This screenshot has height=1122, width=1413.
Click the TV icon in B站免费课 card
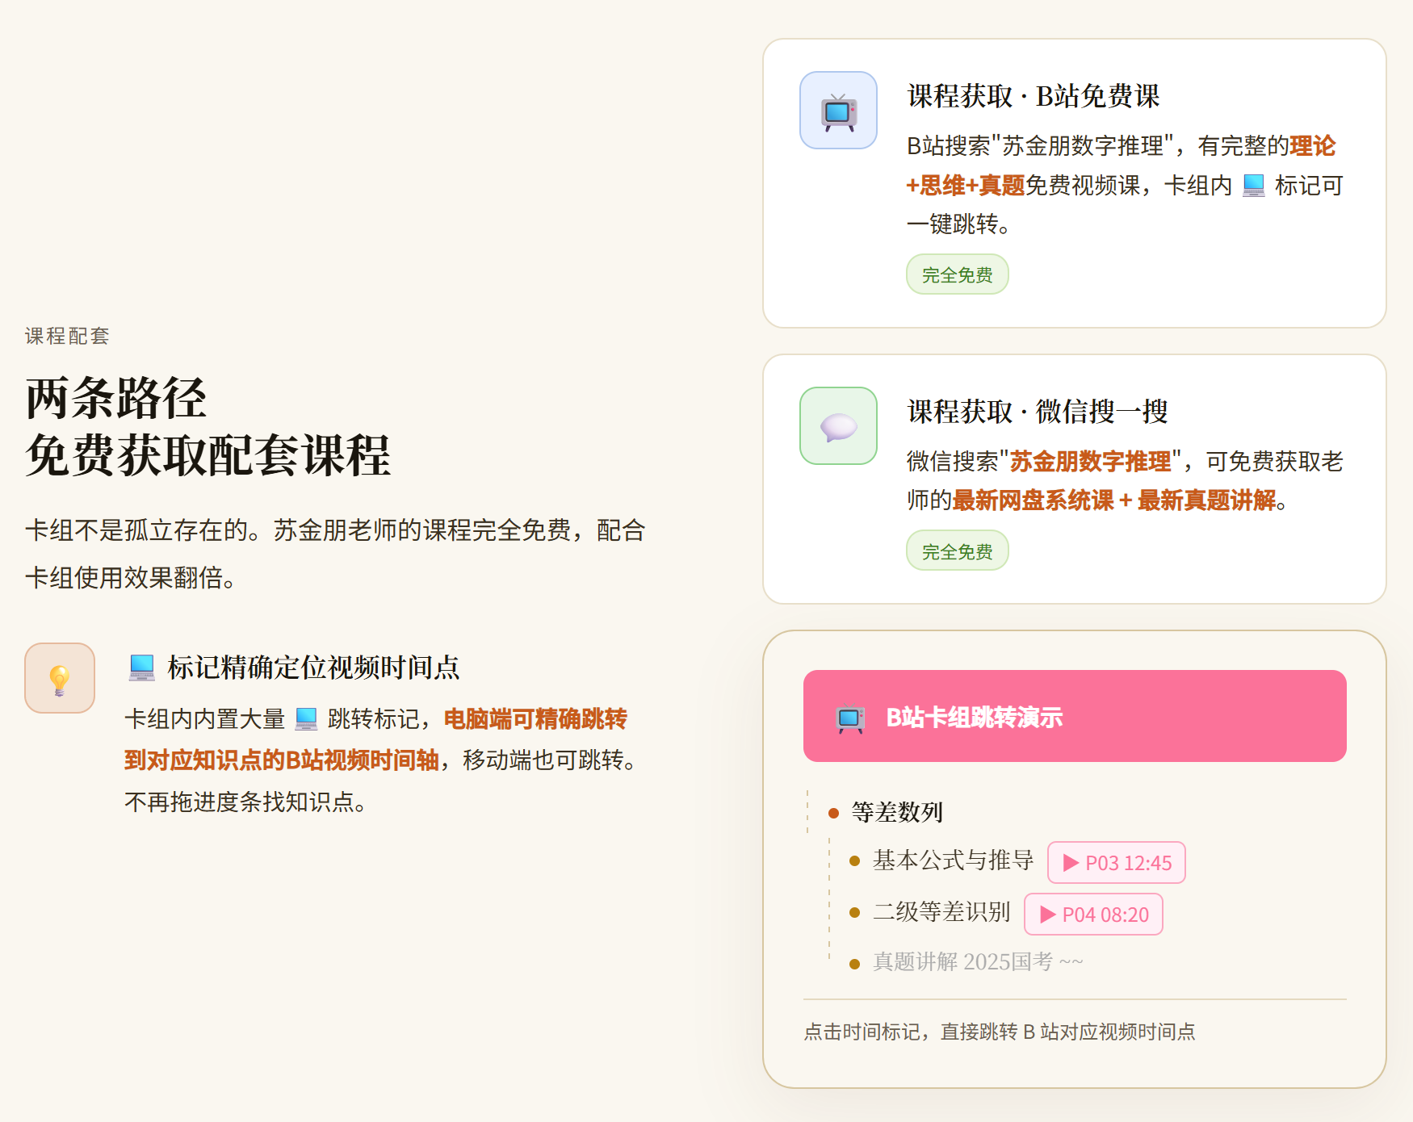coord(838,111)
